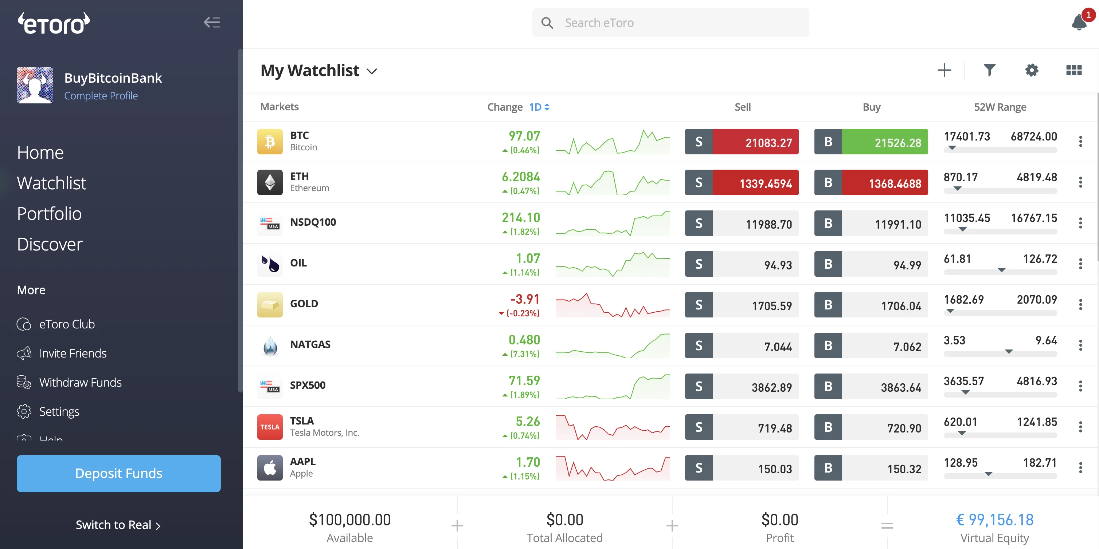Open Watchlist in sidebar
Image resolution: width=1099 pixels, height=549 pixels.
pyautogui.click(x=52, y=183)
